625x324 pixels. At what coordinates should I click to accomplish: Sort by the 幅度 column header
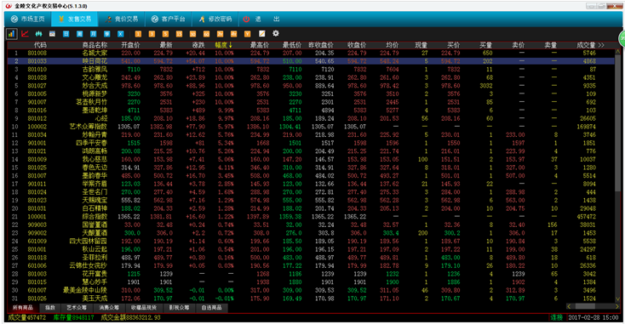224,45
